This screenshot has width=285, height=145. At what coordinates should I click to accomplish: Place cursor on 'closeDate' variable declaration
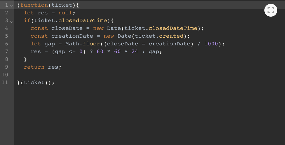[67, 29]
